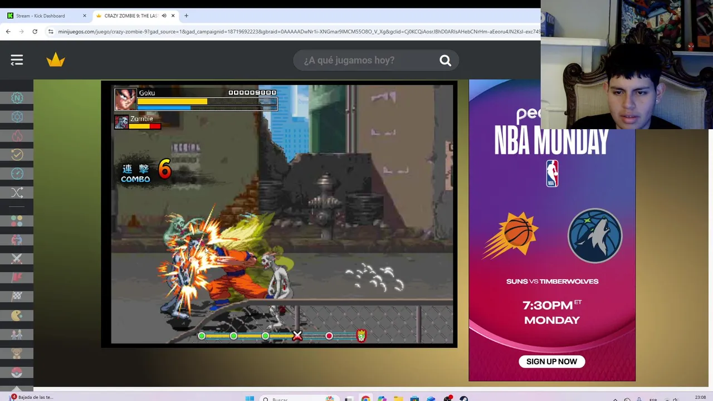Open the Windows Start menu
Image resolution: width=713 pixels, height=401 pixels.
250,398
